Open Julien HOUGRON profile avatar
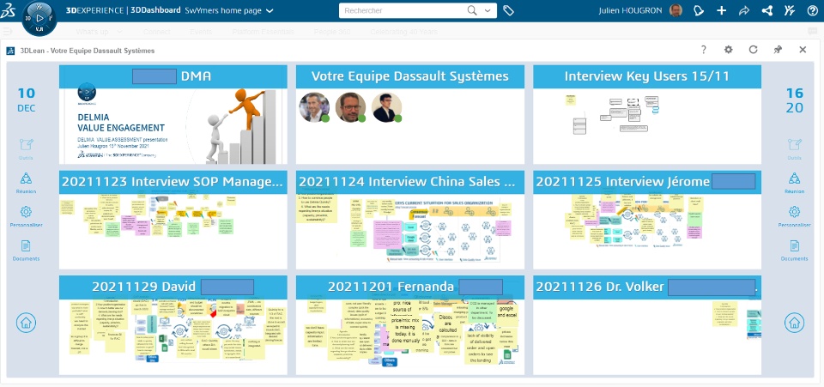Screen dimensions: 824x387 676,10
